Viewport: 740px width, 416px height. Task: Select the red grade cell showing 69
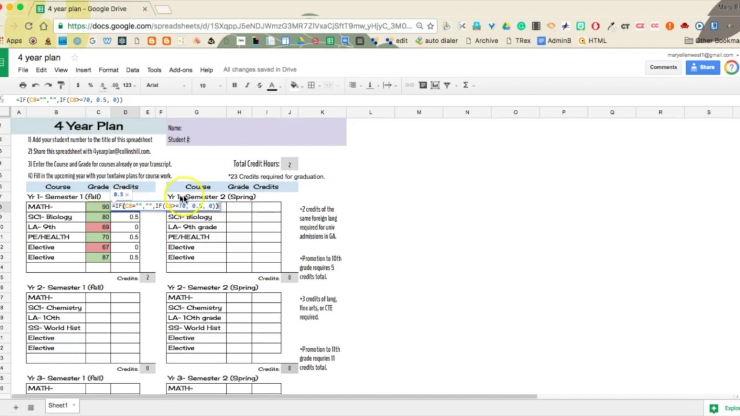point(98,227)
